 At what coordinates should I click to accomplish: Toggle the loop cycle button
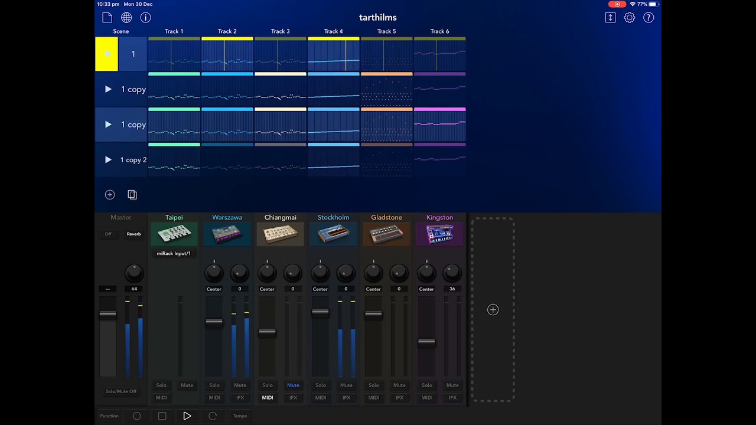coord(213,416)
